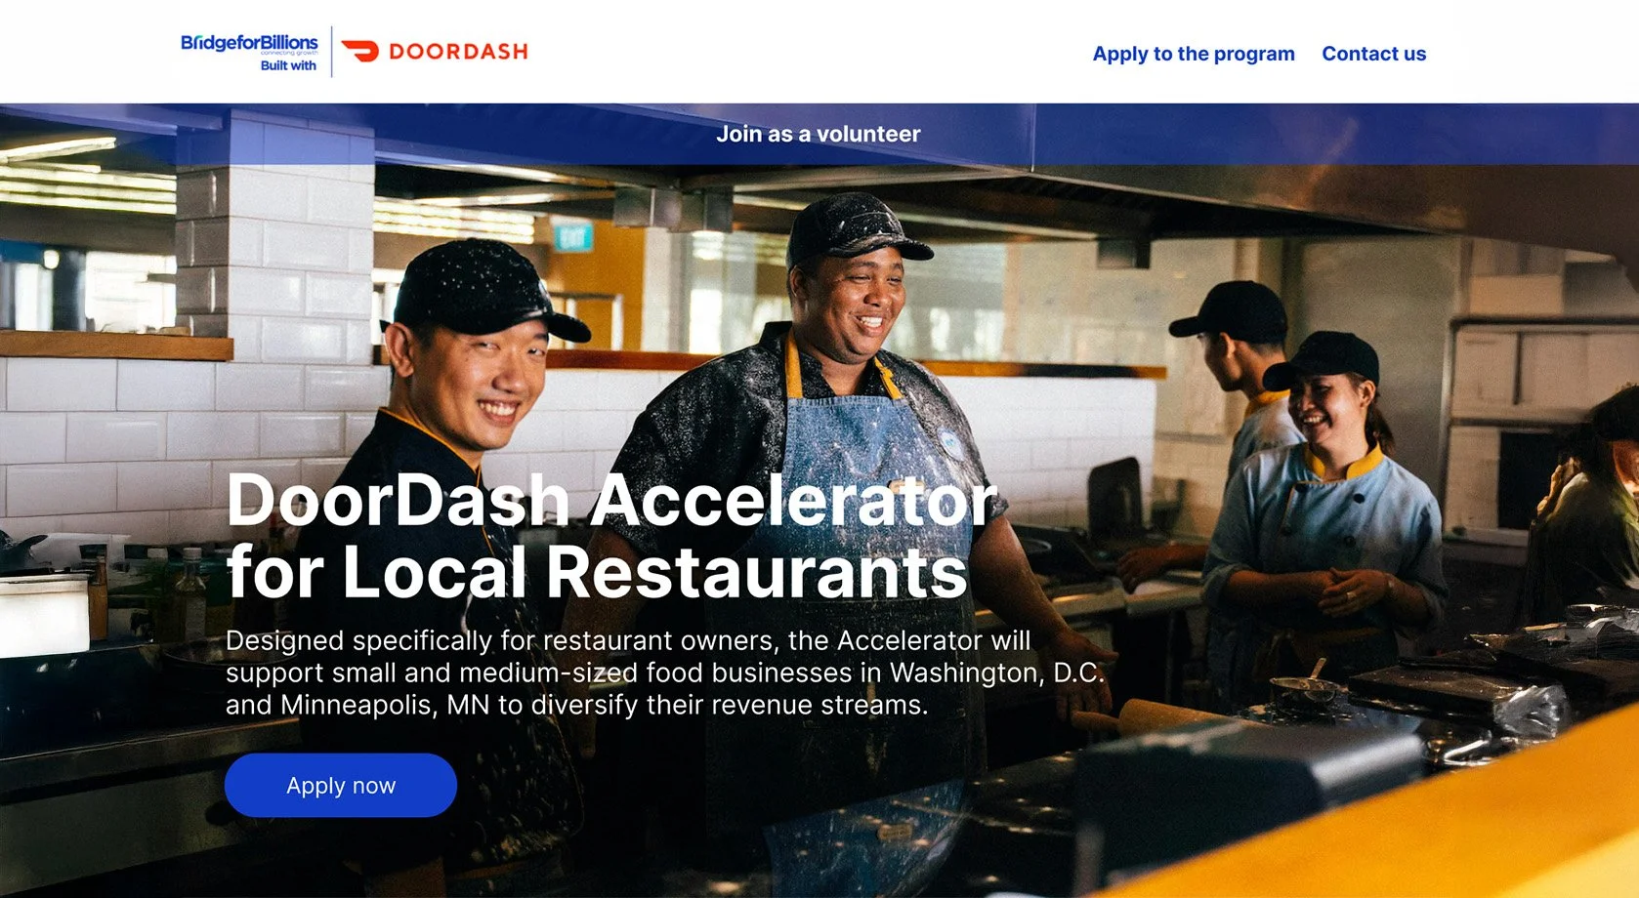Click the vertical divider between header logos

[x=332, y=52]
